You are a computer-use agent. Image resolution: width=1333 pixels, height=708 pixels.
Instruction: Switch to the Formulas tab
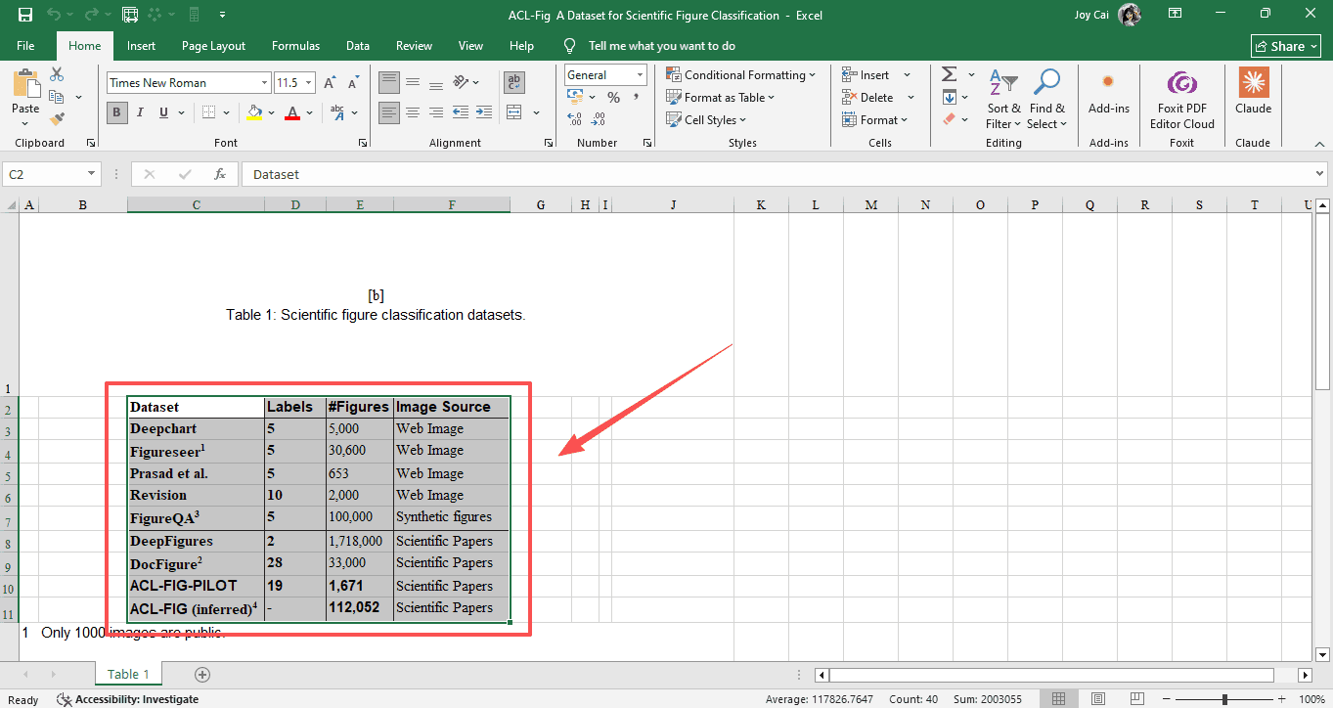coord(295,46)
